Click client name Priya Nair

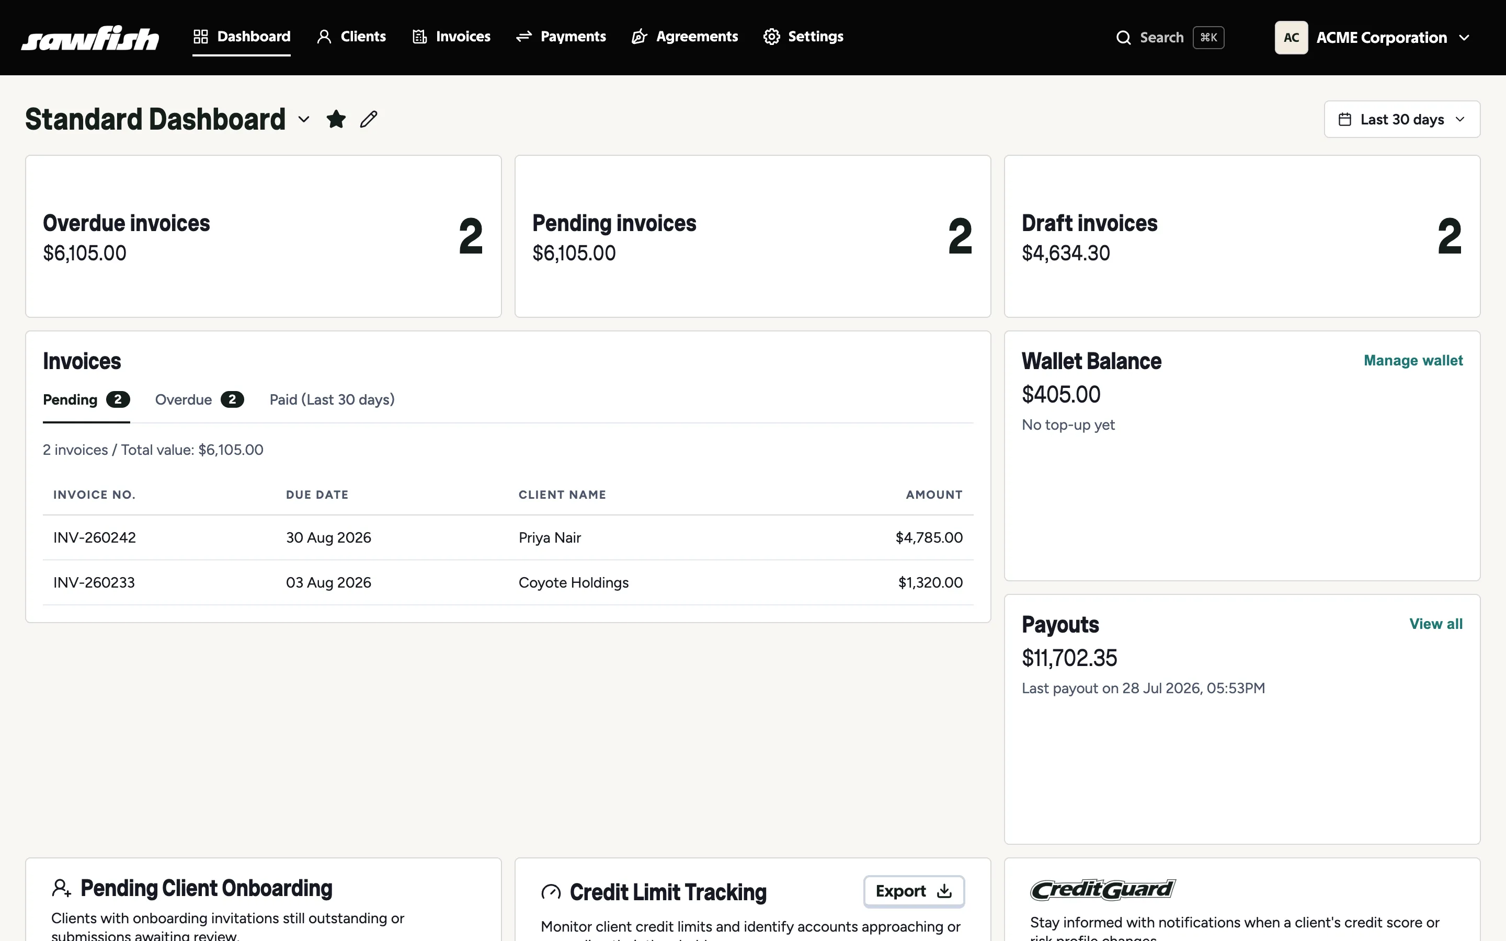click(x=550, y=538)
